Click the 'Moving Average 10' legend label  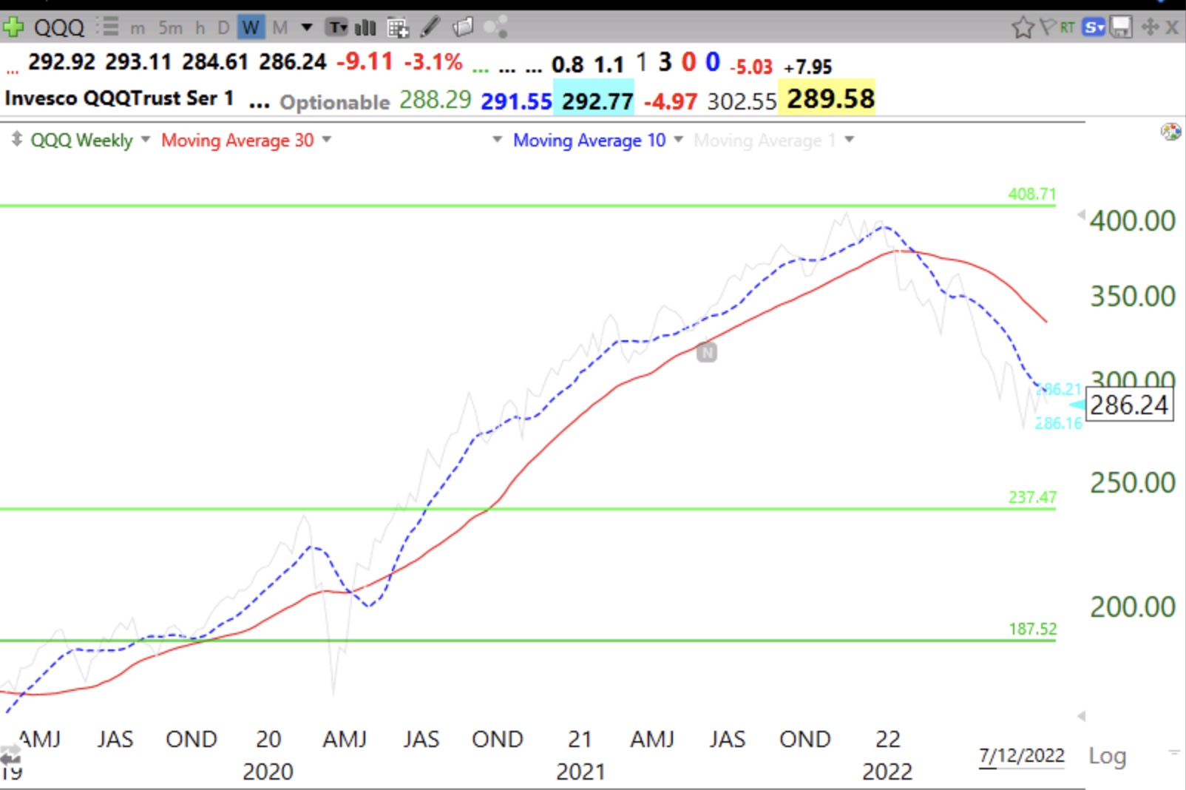tap(589, 140)
